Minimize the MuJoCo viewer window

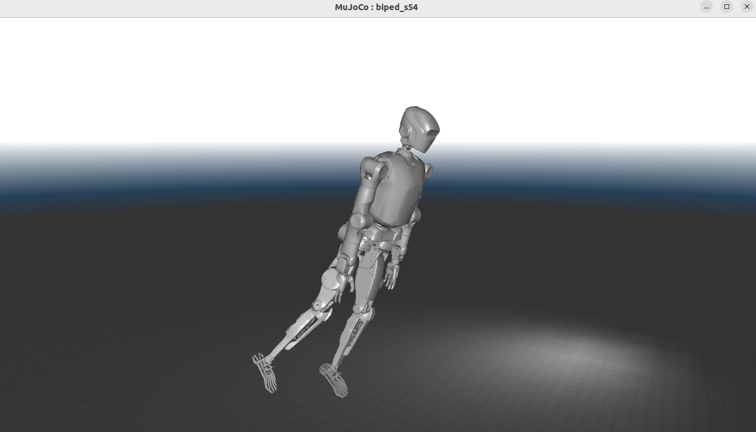pyautogui.click(x=707, y=7)
